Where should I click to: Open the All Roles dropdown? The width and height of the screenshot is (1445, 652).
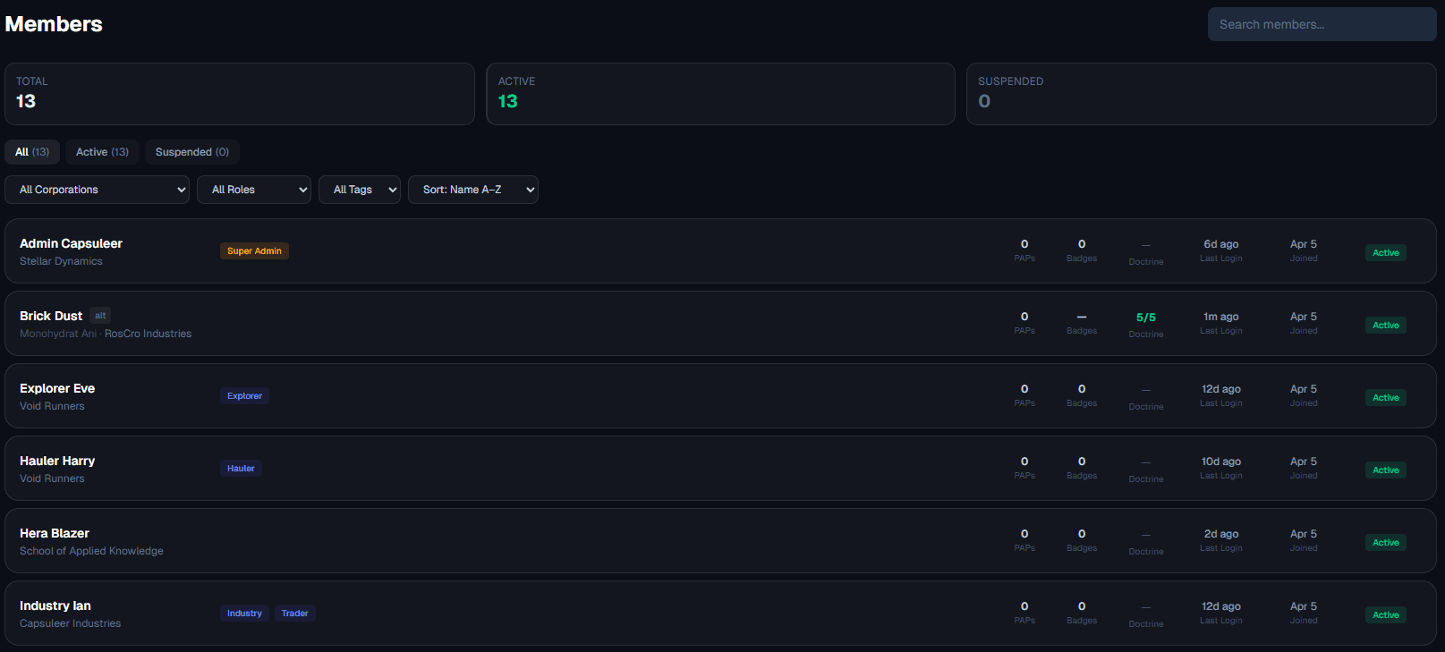click(x=254, y=190)
